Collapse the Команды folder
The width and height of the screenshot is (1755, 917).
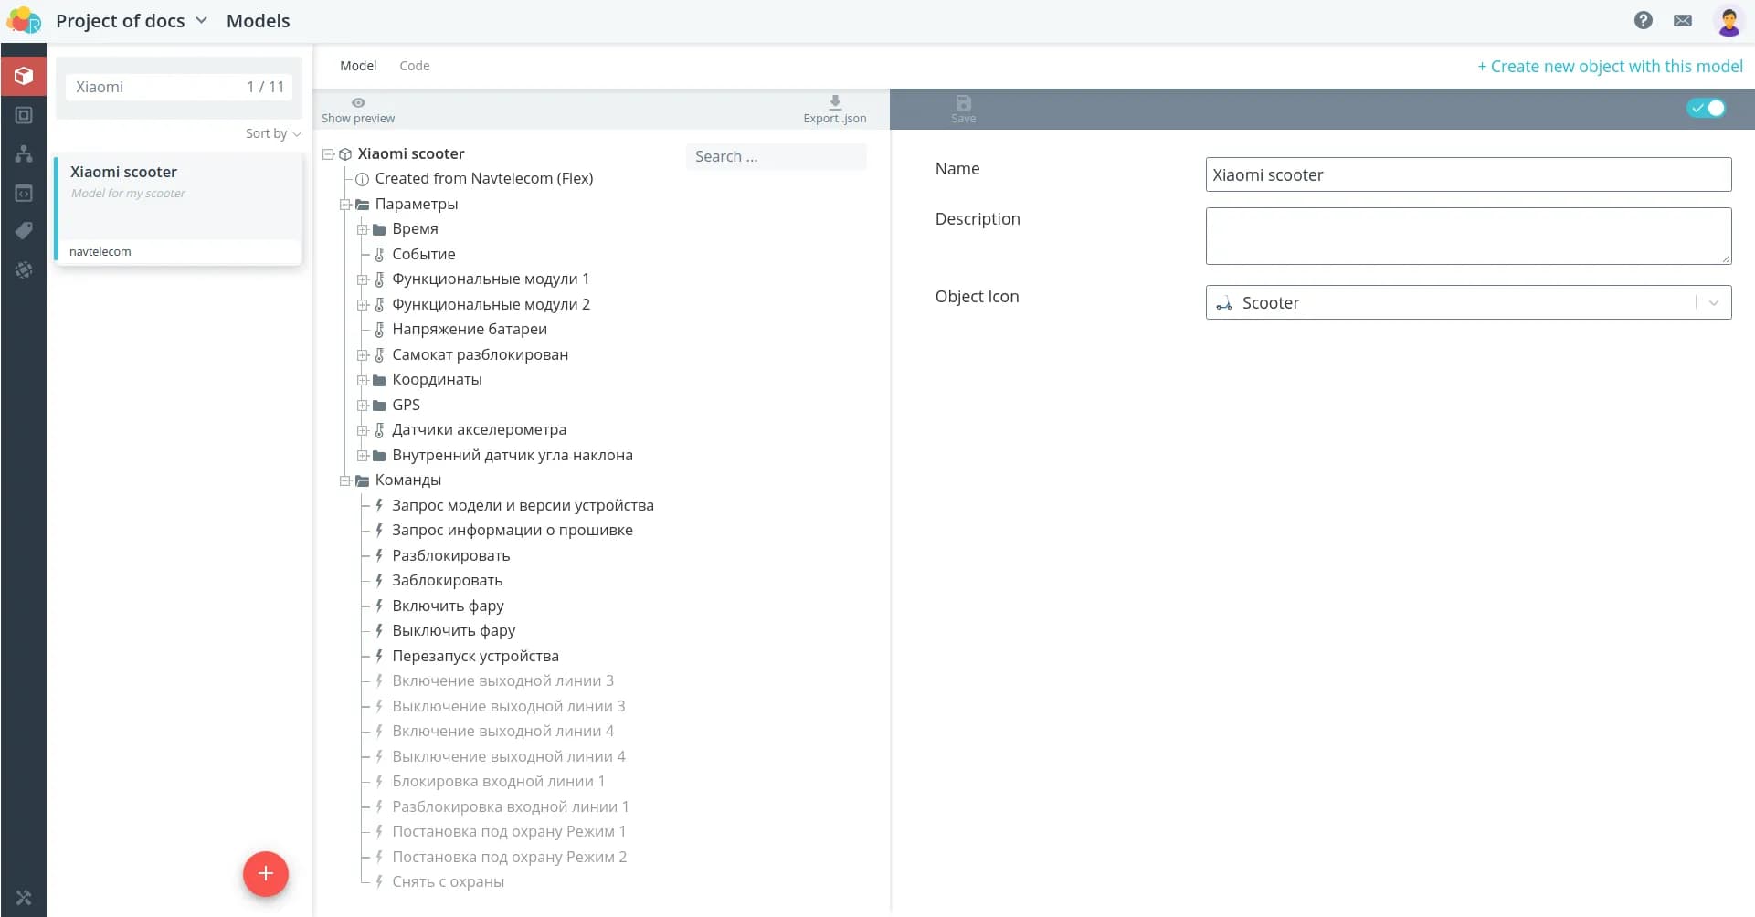tap(345, 480)
